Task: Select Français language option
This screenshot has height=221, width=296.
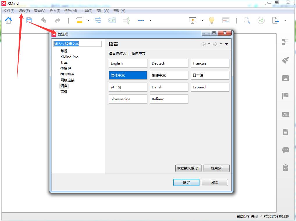Action: 210,63
